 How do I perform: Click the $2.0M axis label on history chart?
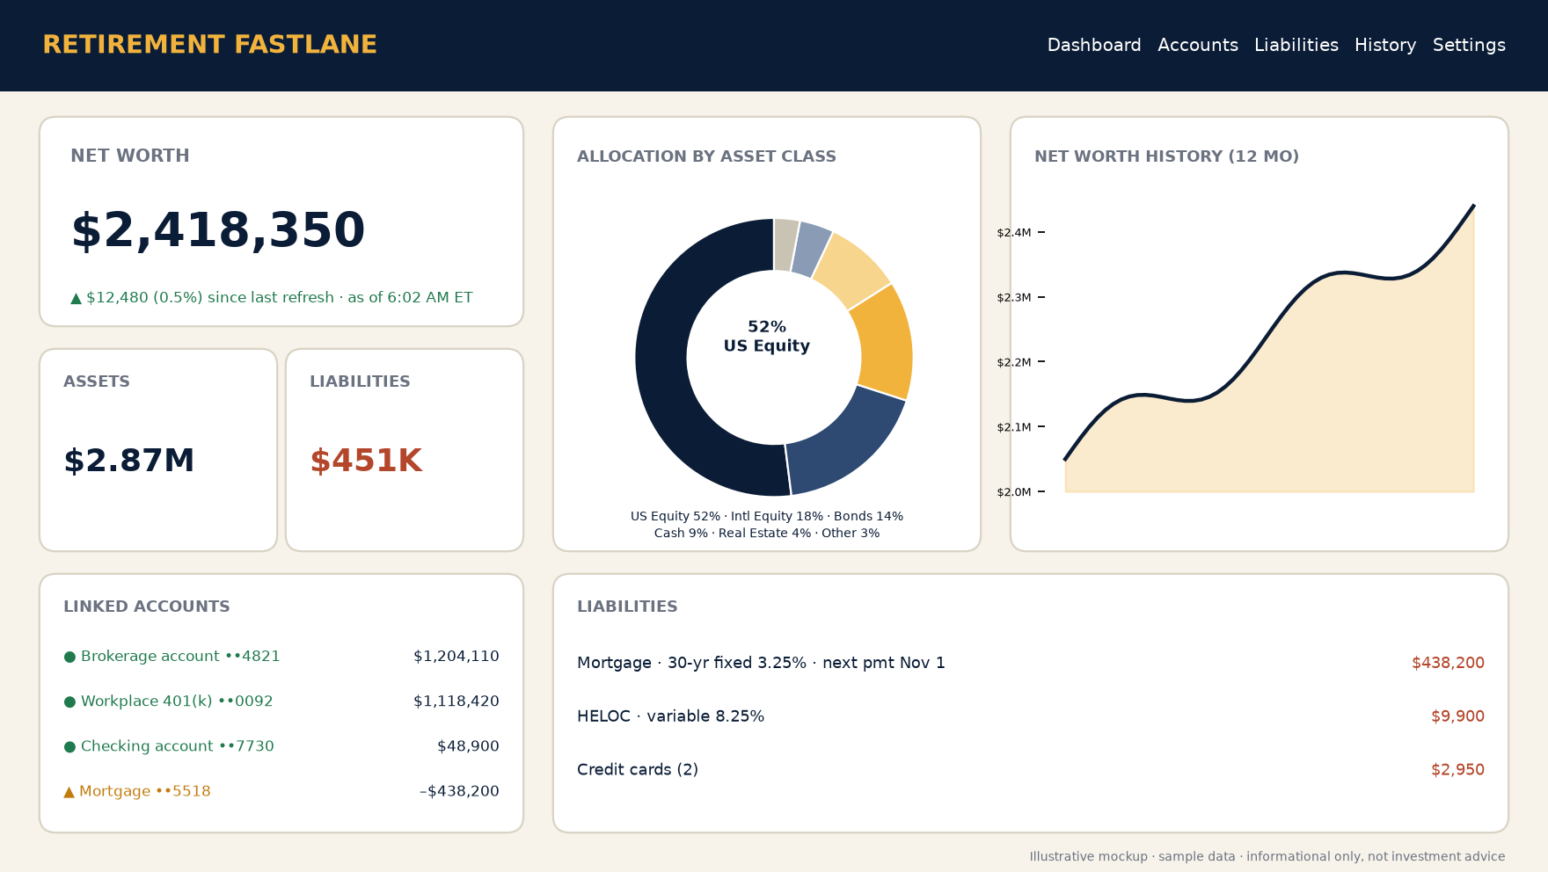(x=1014, y=492)
